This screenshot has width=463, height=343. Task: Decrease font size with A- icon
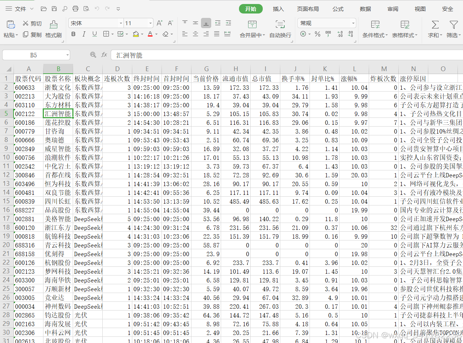[170, 23]
